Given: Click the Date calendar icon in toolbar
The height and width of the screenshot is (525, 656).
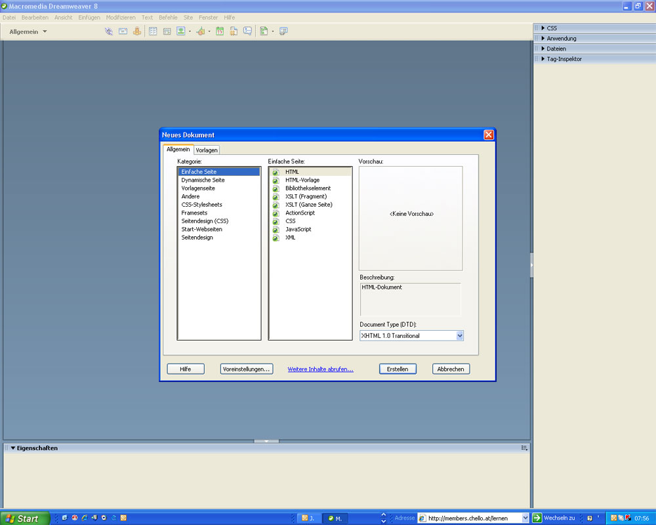Looking at the screenshot, I should click(x=220, y=31).
